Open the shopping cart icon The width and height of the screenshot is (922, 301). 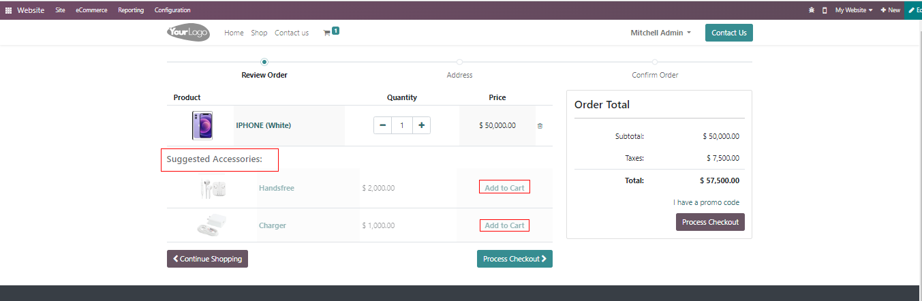point(327,33)
